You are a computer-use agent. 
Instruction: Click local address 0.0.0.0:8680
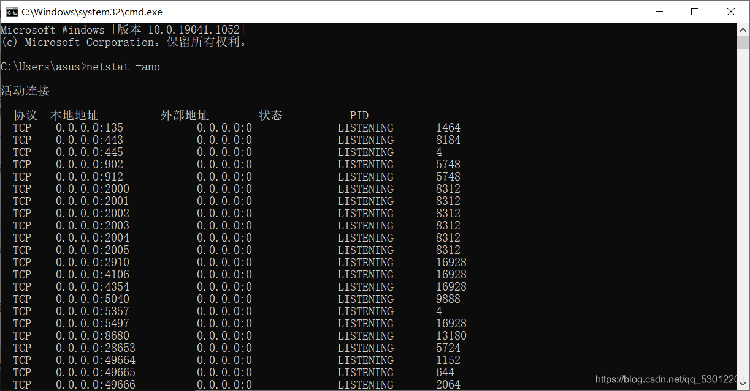tap(93, 336)
